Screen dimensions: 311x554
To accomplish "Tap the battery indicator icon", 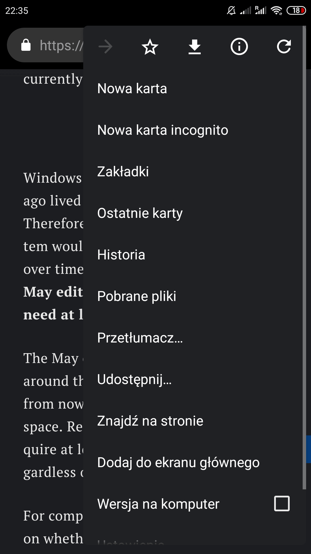I will pyautogui.click(x=296, y=11).
